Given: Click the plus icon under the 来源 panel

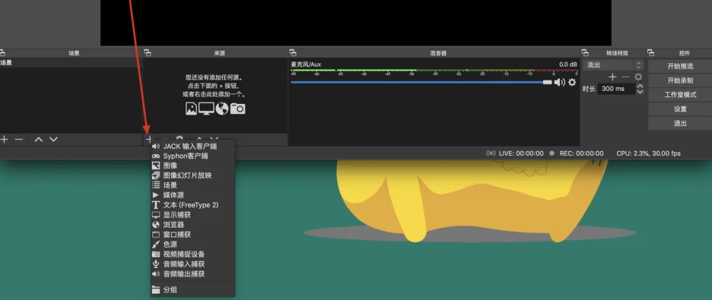Looking at the screenshot, I should click(148, 139).
